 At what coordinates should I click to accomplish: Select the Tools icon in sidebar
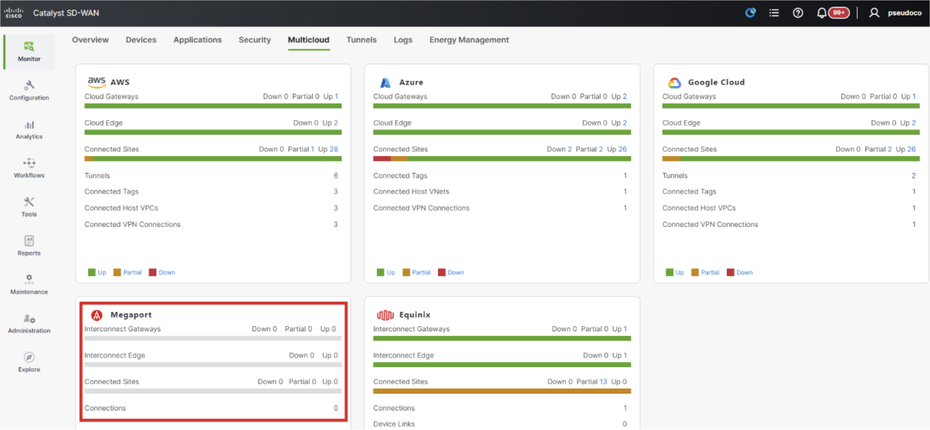click(x=29, y=201)
